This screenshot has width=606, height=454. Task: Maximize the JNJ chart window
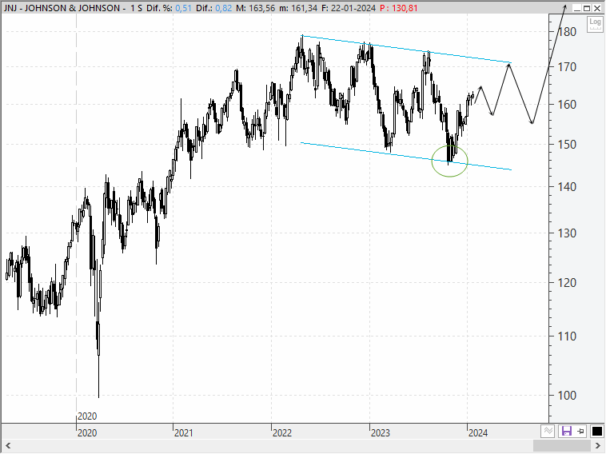587,8
